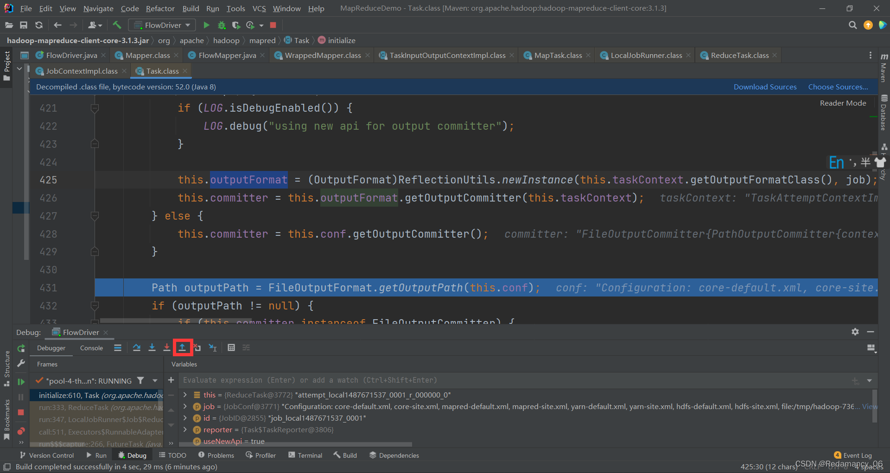Open profiler run options dropdown arrow

[261, 25]
